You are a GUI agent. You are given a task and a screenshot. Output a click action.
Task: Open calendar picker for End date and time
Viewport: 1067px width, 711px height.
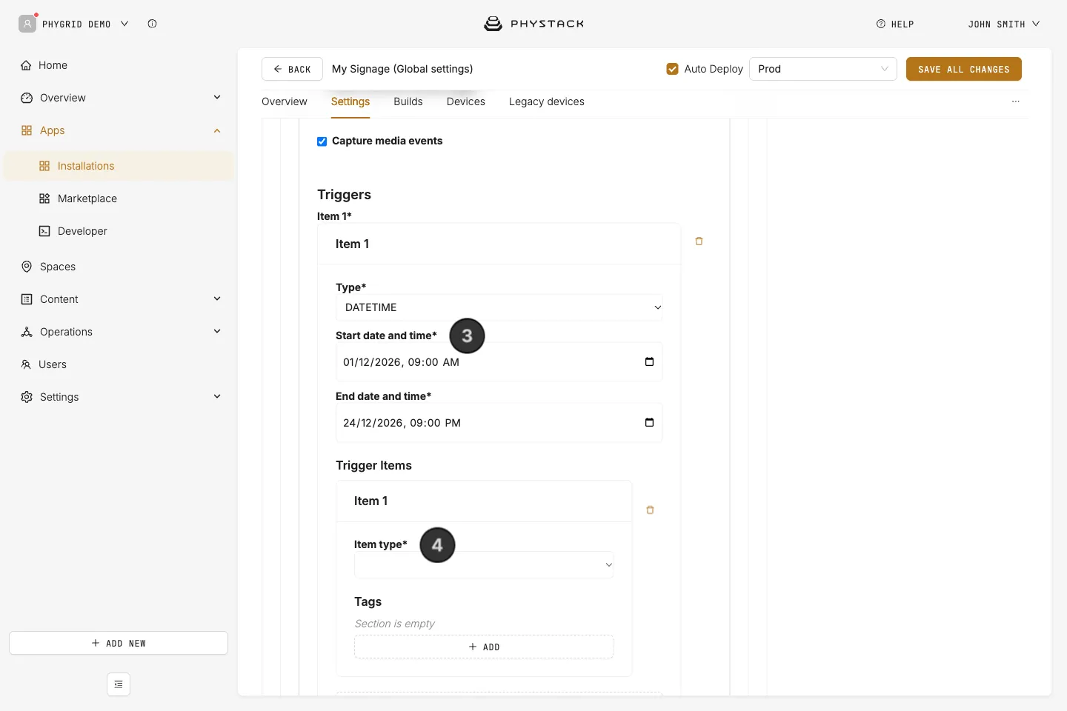pyautogui.click(x=649, y=423)
